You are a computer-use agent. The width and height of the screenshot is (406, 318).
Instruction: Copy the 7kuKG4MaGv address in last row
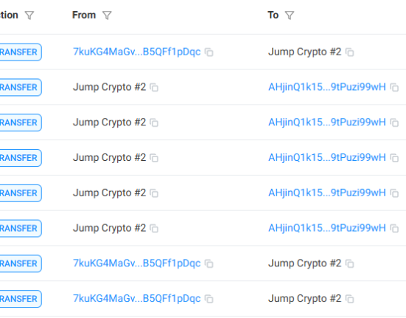click(209, 299)
